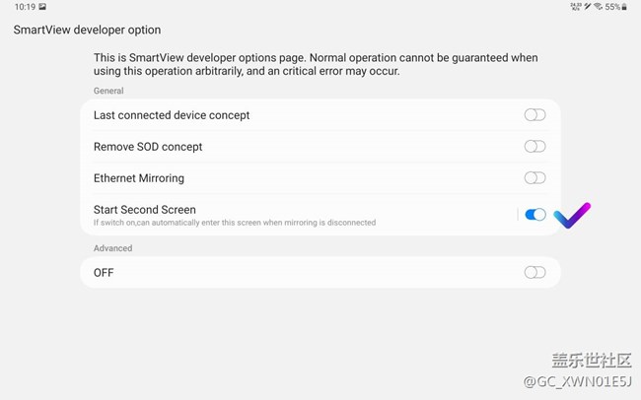The height and width of the screenshot is (400, 641).
Task: Tap the image notification icon in status bar
Action: tap(42, 7)
